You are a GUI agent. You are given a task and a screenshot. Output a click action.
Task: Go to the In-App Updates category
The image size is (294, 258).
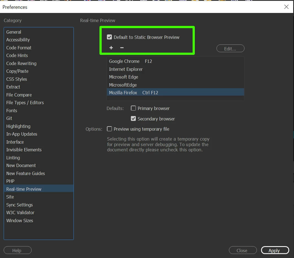pyautogui.click(x=39, y=134)
